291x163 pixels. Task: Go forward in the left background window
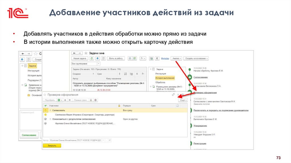(x=29, y=54)
